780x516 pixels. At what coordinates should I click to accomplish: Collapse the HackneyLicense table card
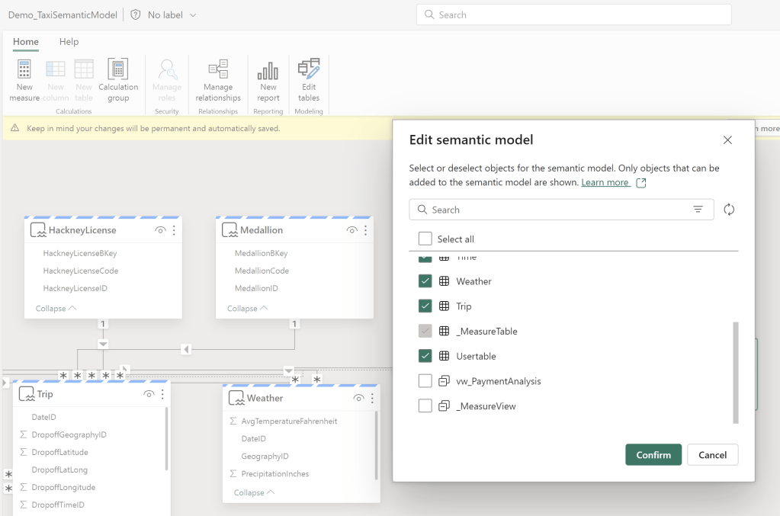pos(56,309)
